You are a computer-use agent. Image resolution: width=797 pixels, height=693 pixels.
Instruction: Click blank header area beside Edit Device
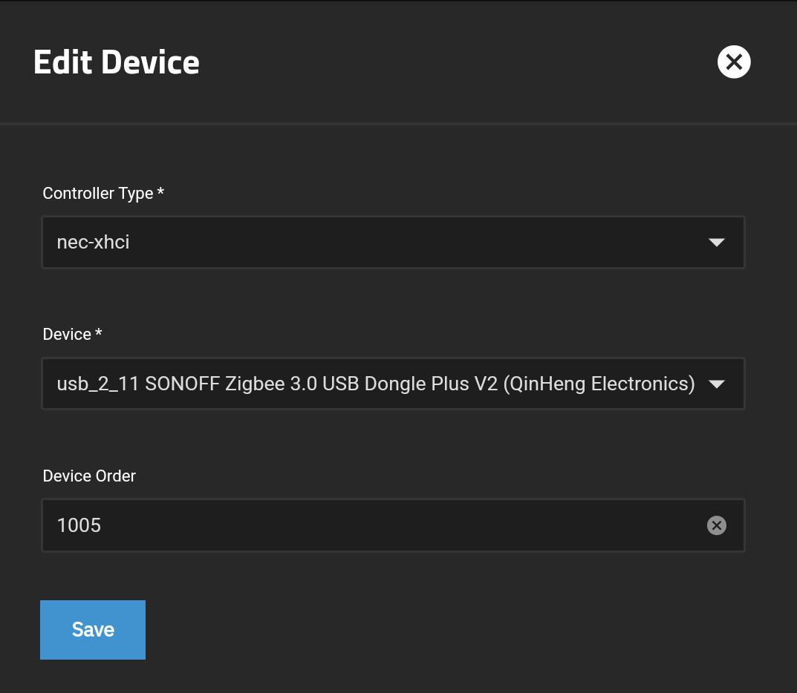[446, 62]
